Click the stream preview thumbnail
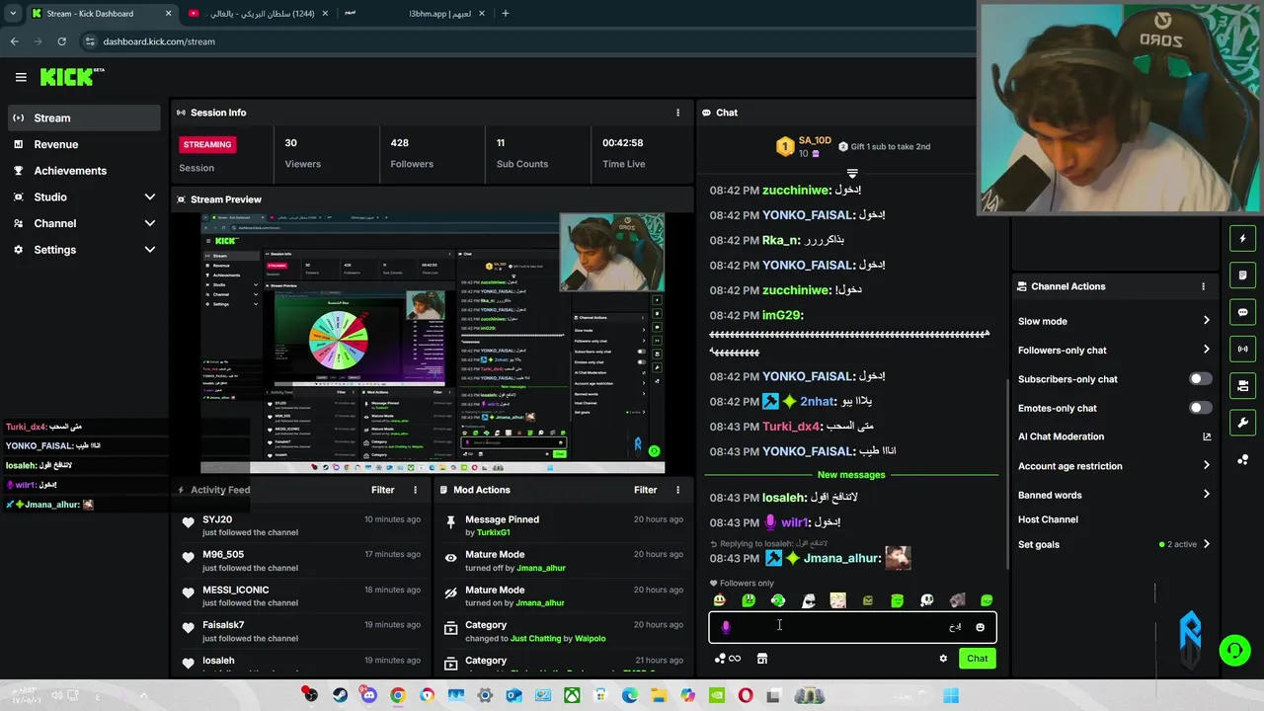Viewport: 1264px width, 711px height. (x=433, y=344)
